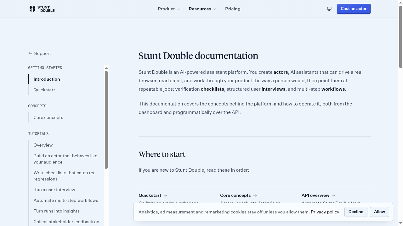Open Turn runs into insights tutorial

click(x=57, y=211)
